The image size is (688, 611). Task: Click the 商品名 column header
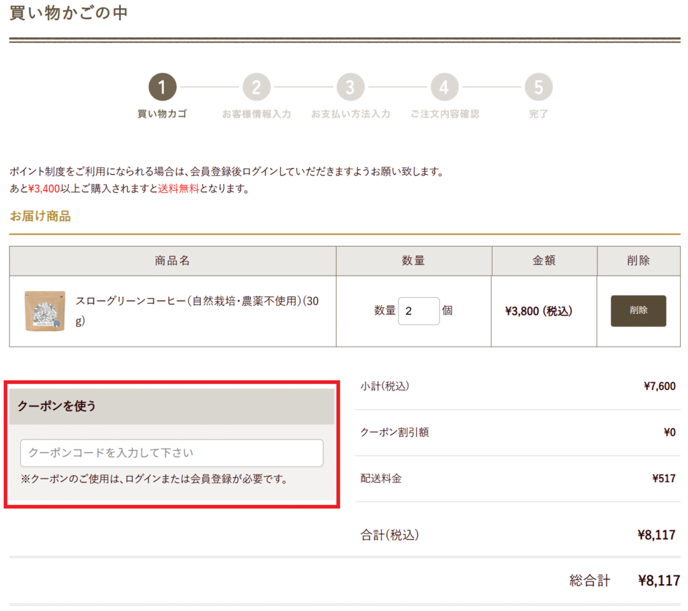coord(172,261)
